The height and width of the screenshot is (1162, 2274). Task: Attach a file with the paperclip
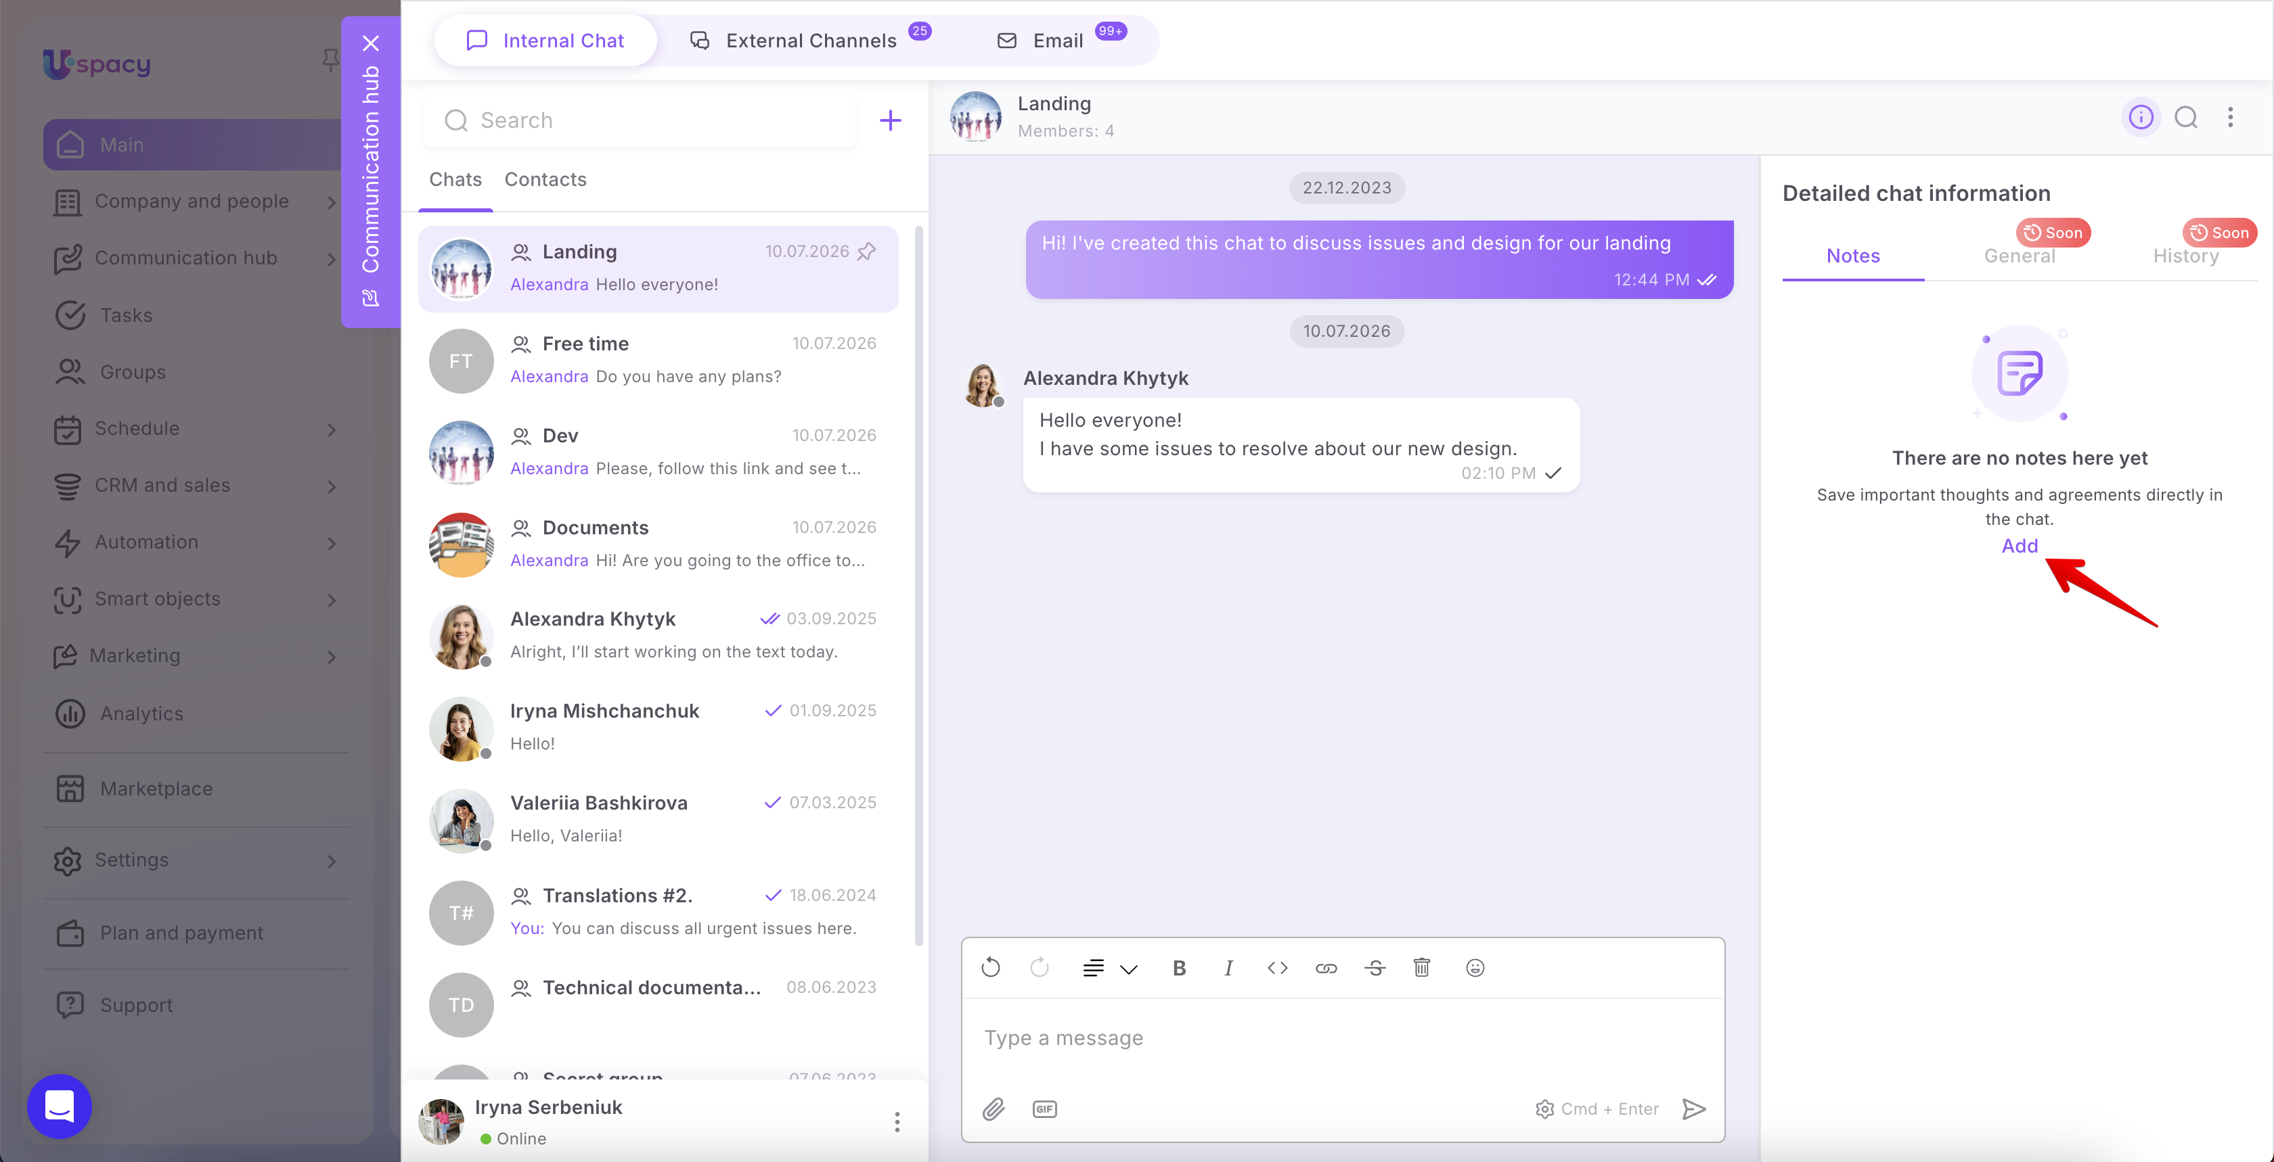pos(993,1109)
